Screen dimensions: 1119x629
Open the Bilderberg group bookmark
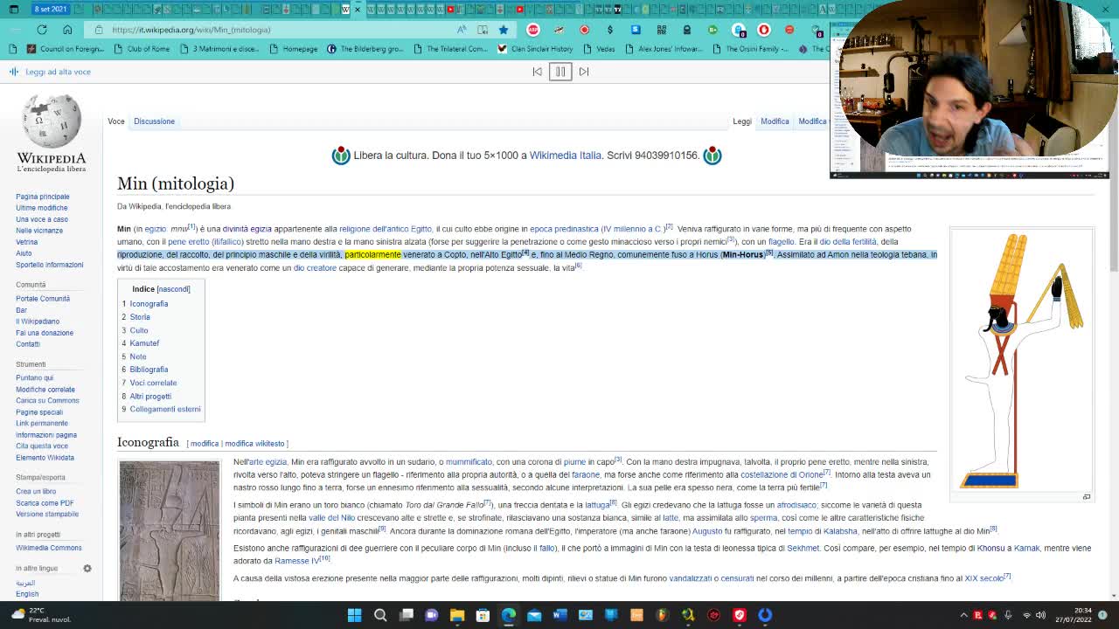tap(365, 49)
